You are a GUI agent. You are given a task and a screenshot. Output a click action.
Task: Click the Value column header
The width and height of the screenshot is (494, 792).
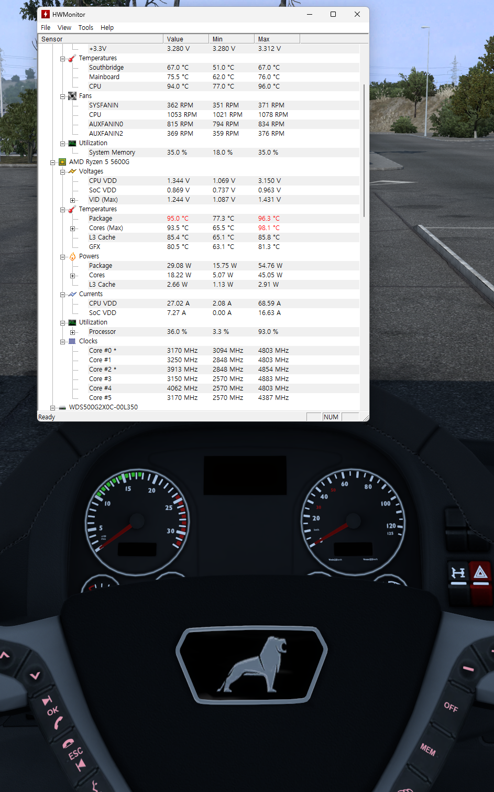186,39
